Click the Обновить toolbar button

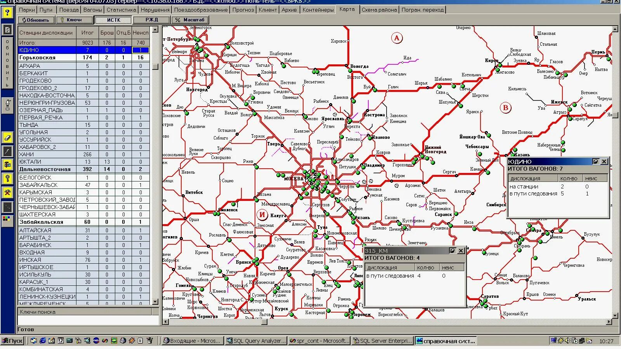[x=36, y=20]
